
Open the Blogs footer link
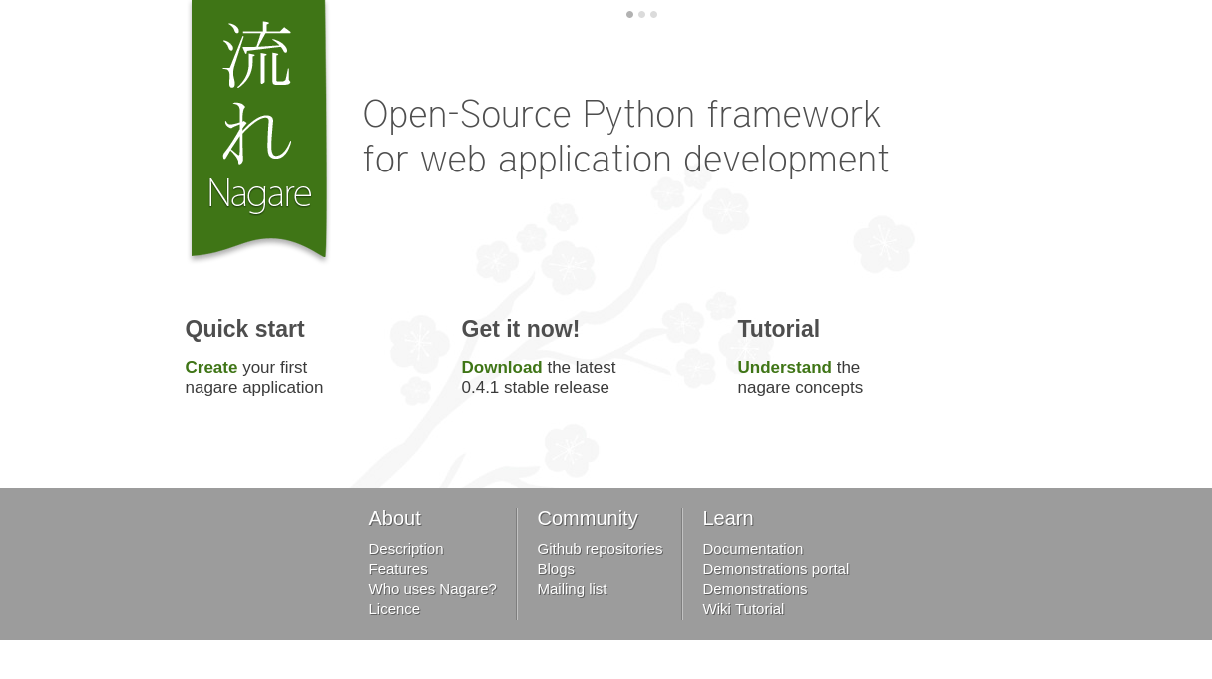[x=556, y=569]
